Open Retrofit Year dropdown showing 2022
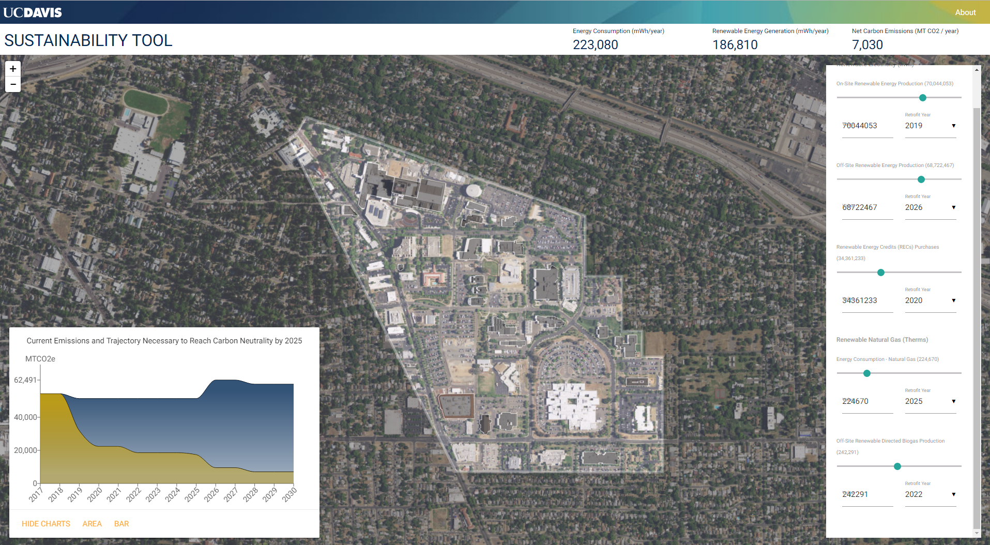This screenshot has width=990, height=545. pyautogui.click(x=931, y=495)
